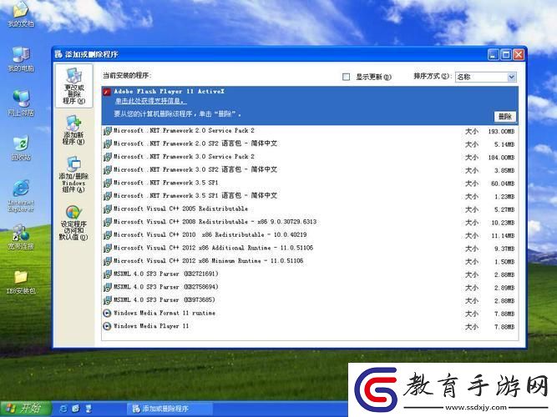Screen dimensions: 557x417
Task: Click the 60.04MB size value
Action: (x=503, y=183)
